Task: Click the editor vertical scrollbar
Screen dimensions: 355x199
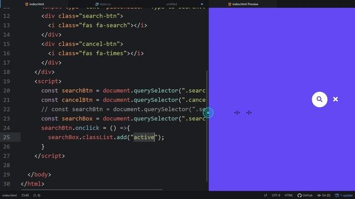Action: coord(207,126)
